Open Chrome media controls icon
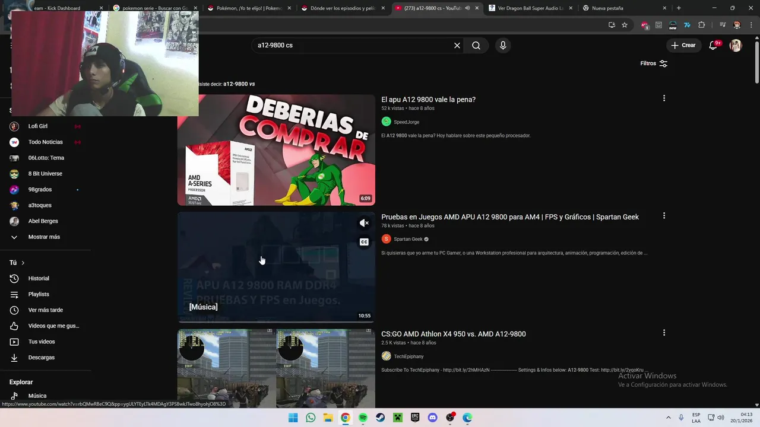 723,25
